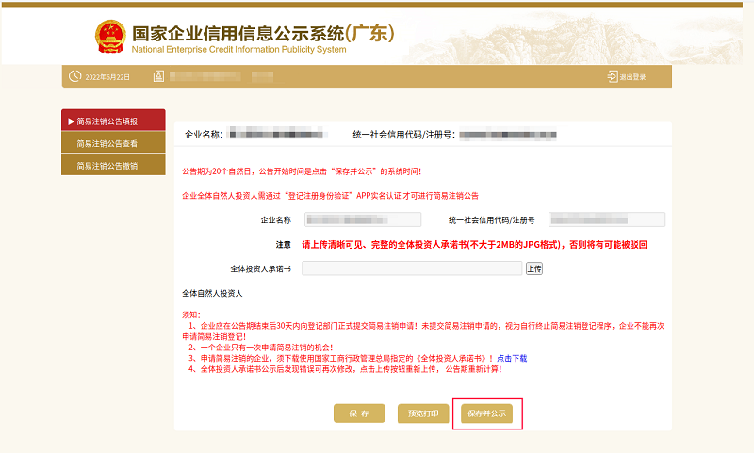The height and width of the screenshot is (453, 754).
Task: Click the logout door icon
Action: (x=612, y=77)
